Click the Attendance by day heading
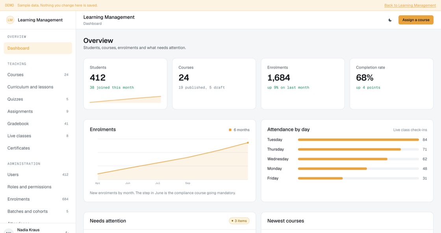The image size is (441, 233). [x=288, y=130]
